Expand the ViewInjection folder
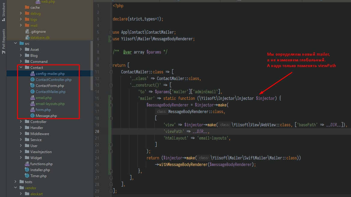The image size is (351, 197). pos(21,152)
